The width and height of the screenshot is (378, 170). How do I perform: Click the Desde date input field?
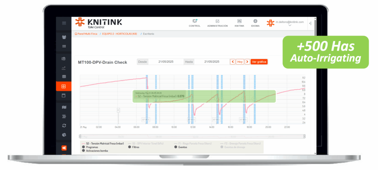pos(165,62)
